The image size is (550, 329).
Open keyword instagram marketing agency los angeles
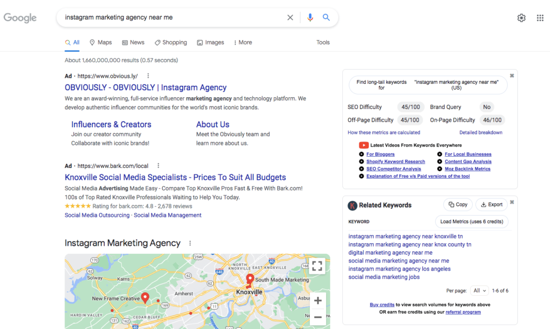tap(399, 269)
